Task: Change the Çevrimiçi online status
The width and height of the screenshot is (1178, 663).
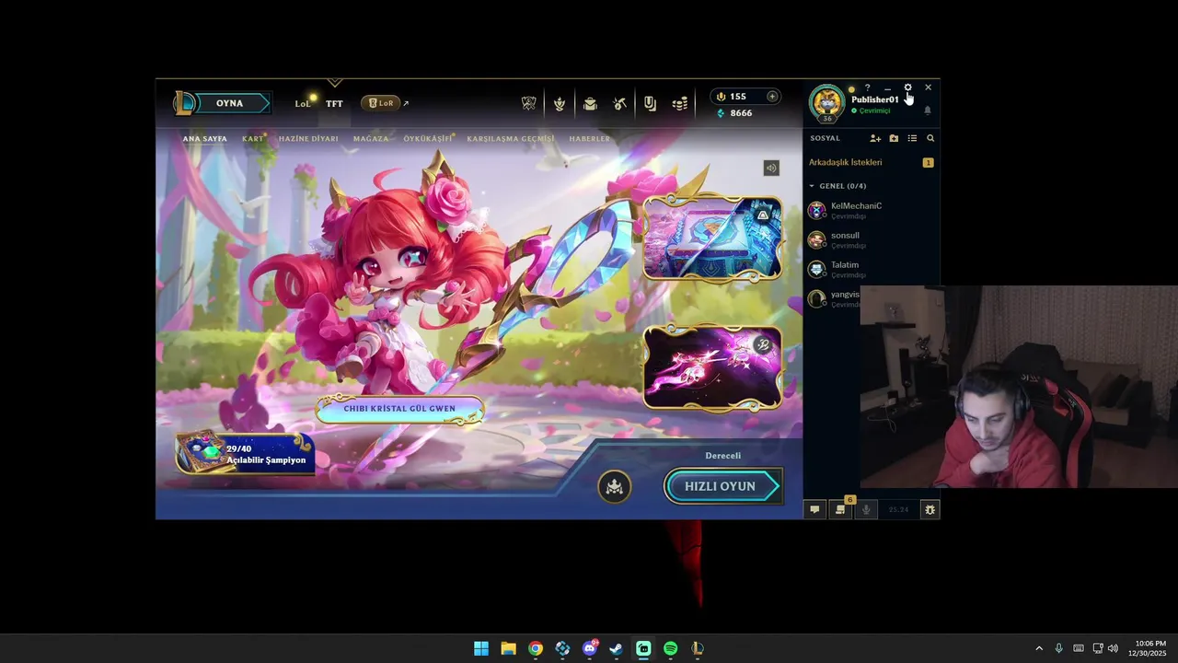Action: [x=871, y=110]
